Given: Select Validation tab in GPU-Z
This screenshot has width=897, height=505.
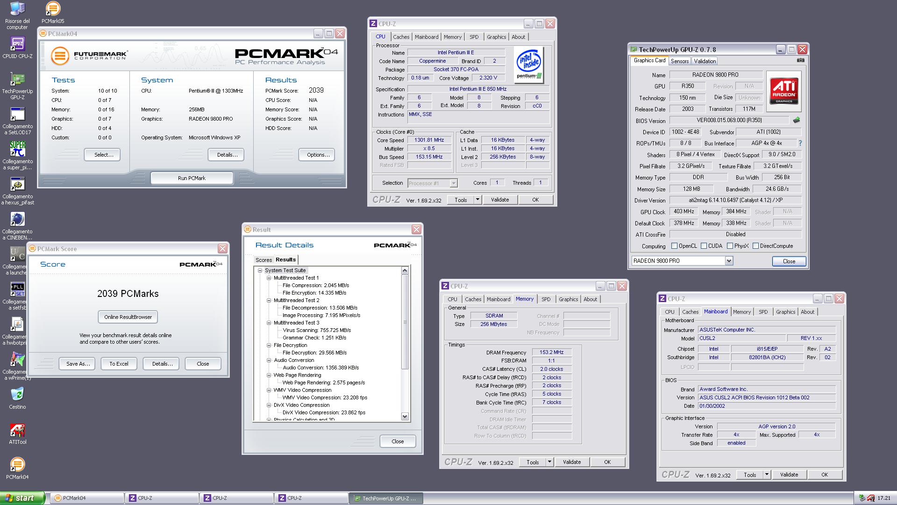Looking at the screenshot, I should [x=705, y=61].
